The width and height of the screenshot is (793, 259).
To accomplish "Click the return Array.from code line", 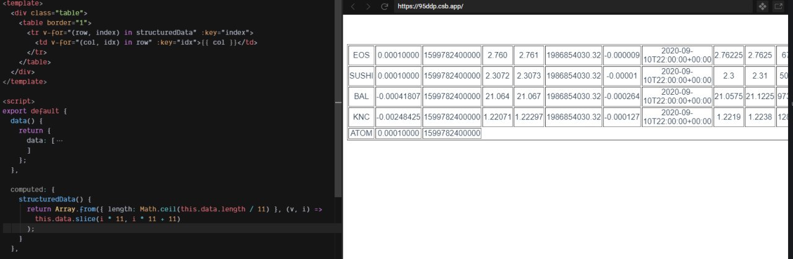I will (175, 209).
